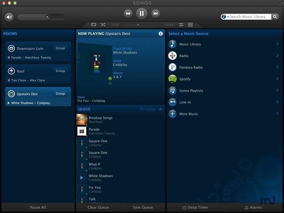Toggle shuffle mode
This screenshot has width=284, height=213.
tap(103, 25)
